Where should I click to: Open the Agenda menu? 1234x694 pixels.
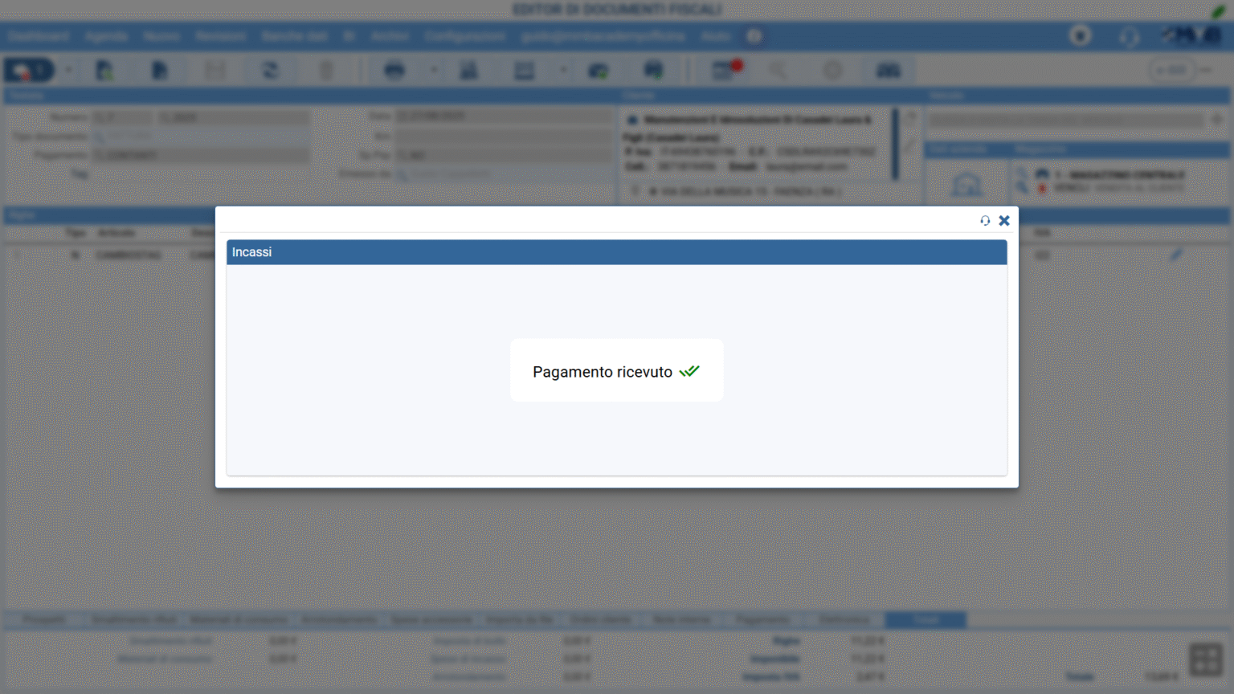tap(106, 36)
